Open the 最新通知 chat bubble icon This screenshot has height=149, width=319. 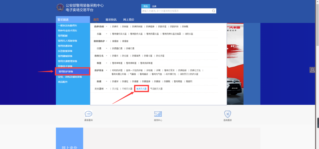pyautogui.click(x=89, y=114)
